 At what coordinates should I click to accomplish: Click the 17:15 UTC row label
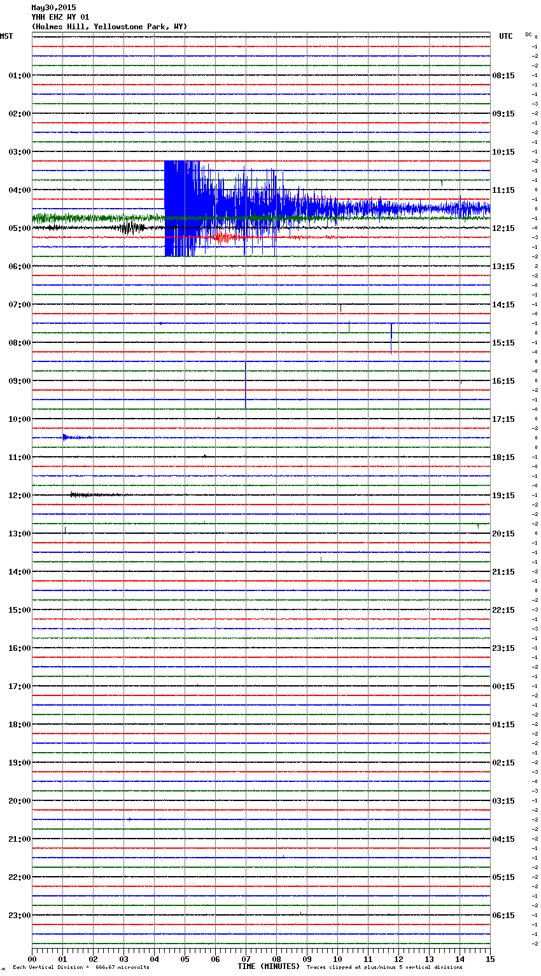pyautogui.click(x=503, y=419)
